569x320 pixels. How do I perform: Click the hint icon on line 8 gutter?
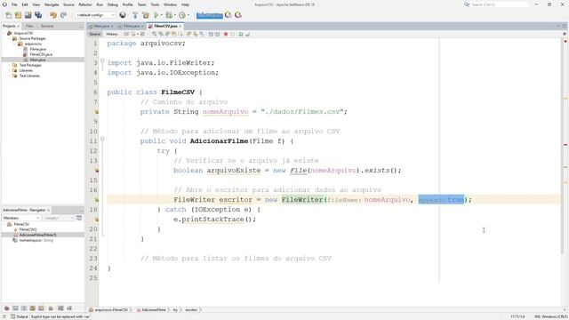tap(97, 112)
